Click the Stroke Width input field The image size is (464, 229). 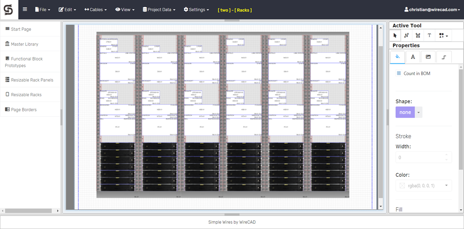coord(420,157)
